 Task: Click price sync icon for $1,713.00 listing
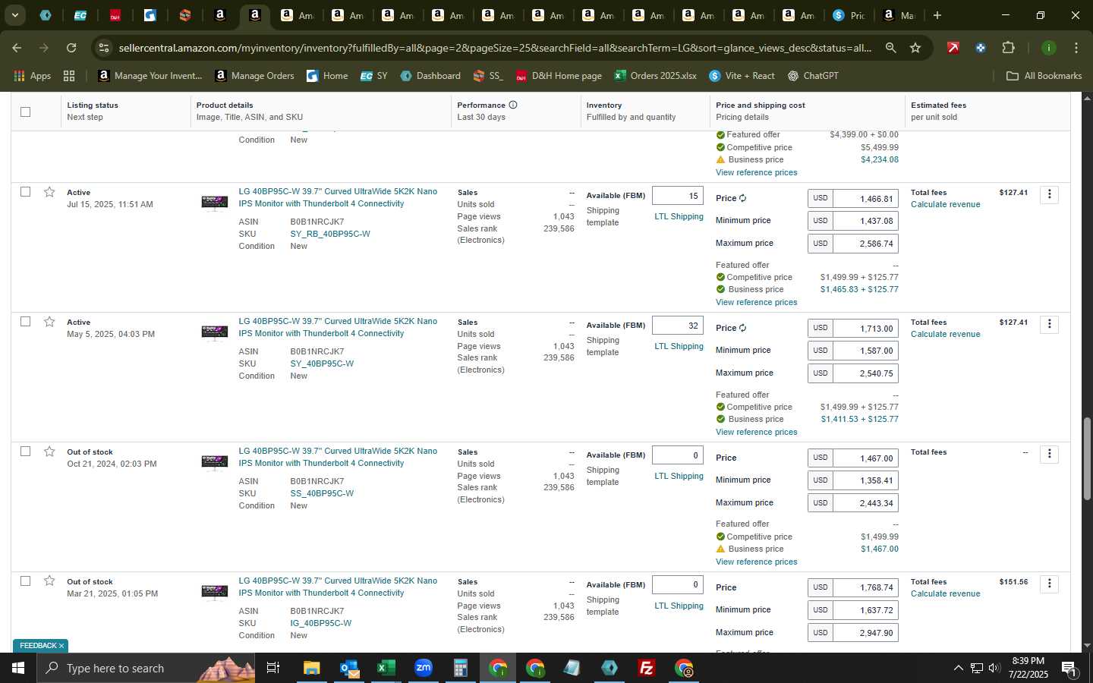click(742, 328)
